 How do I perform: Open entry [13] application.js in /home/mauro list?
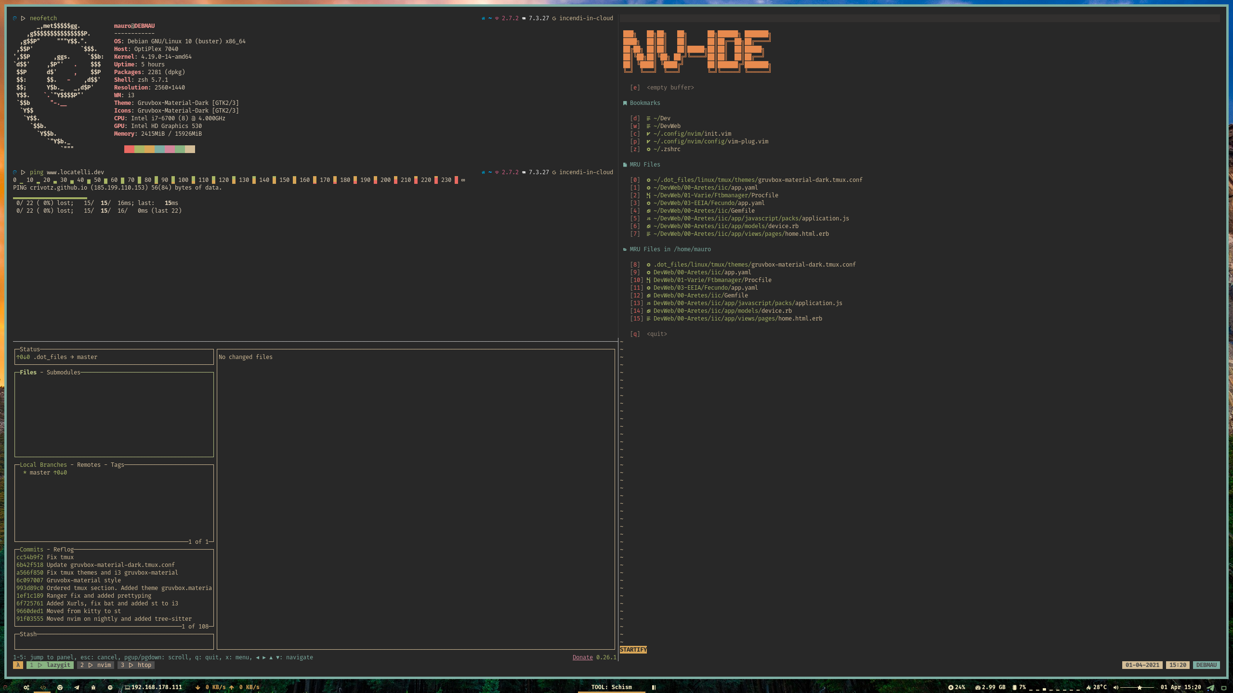[736, 303]
